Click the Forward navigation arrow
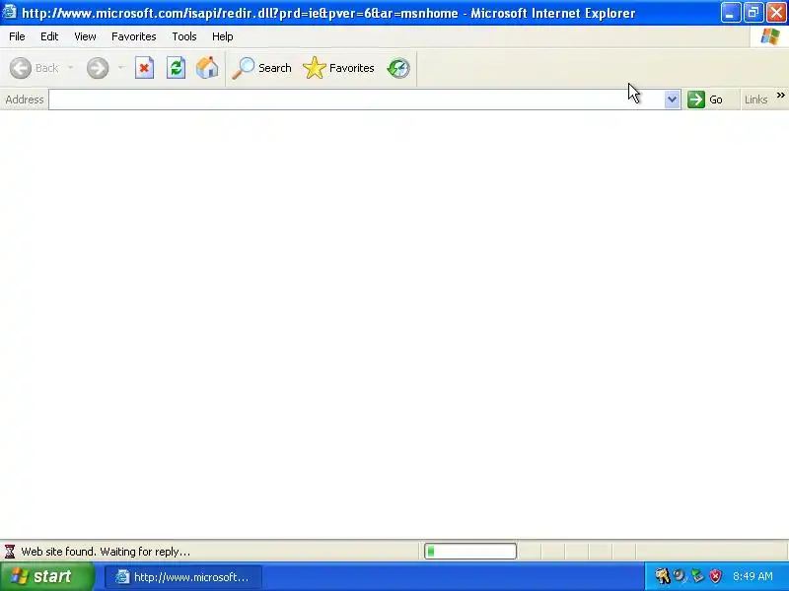The image size is (789, 591). (x=98, y=68)
